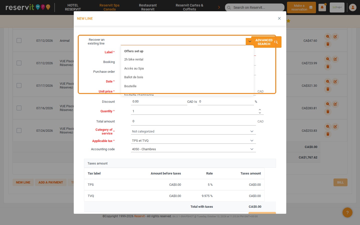Tick the checkbox for the Animal row
The height and width of the screenshot is (225, 360).
(x=19, y=40)
